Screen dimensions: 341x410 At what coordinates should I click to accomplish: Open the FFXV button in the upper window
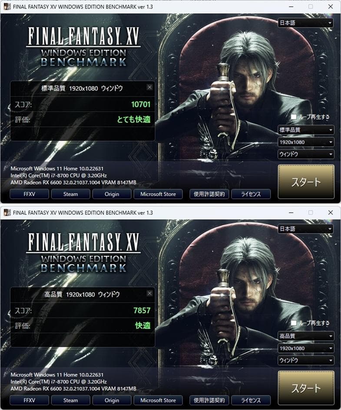coord(29,194)
